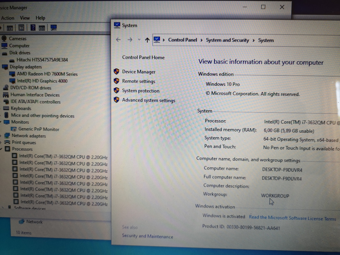This screenshot has height=255, width=340.
Task: Open Advanced system settings link
Action: coord(149,100)
